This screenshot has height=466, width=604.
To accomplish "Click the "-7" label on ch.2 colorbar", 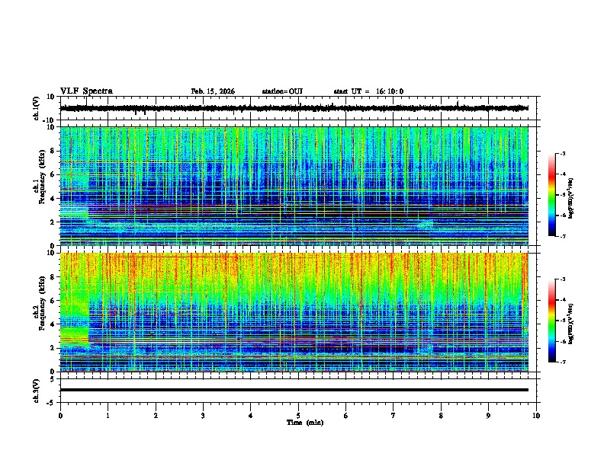I will click(563, 362).
